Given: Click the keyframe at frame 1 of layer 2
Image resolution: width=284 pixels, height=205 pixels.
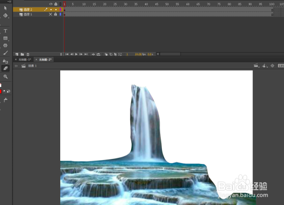Looking at the screenshot, I should (64, 10).
